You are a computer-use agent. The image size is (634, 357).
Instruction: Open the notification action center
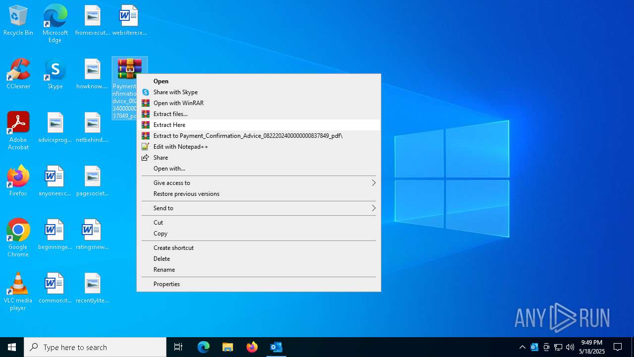618,347
